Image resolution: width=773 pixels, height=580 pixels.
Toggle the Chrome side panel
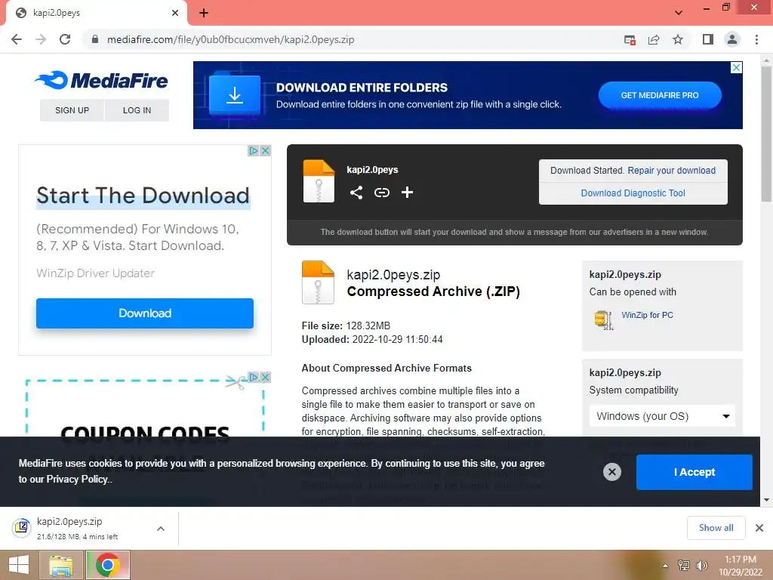point(708,39)
